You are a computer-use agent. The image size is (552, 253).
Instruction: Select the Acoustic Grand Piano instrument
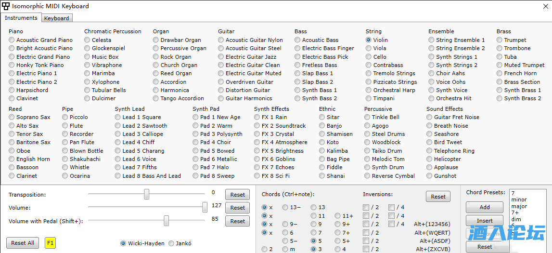point(12,40)
